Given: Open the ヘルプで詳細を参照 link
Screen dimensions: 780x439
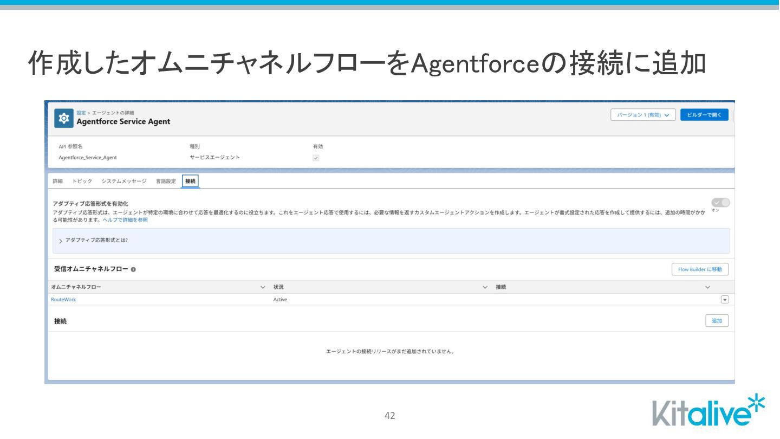Looking at the screenshot, I should click(x=125, y=220).
